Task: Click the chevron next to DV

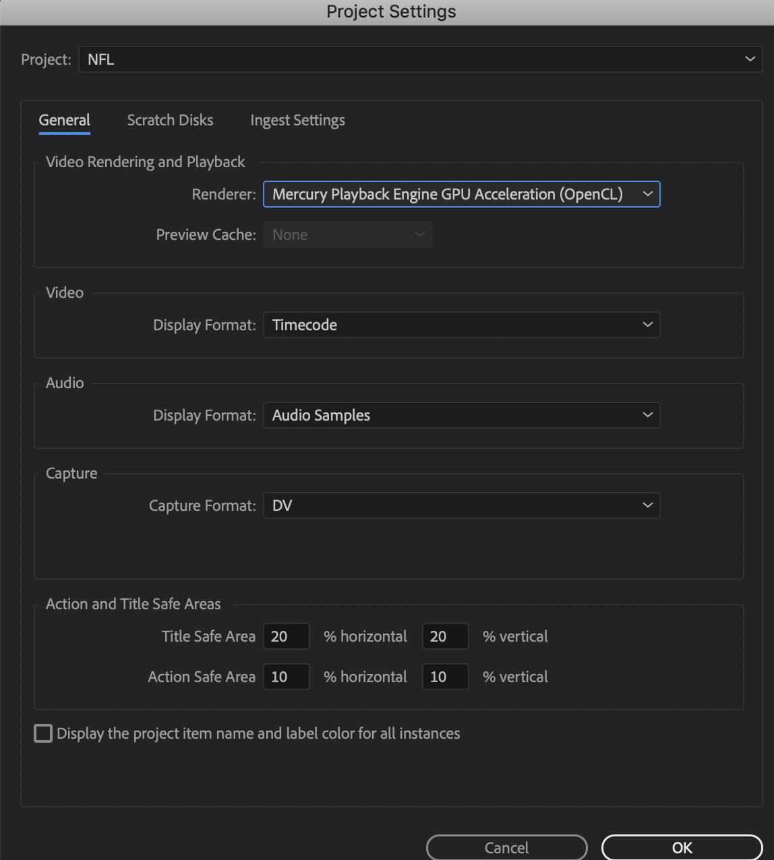Action: coord(647,505)
